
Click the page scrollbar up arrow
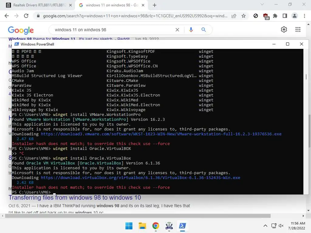pos(308,24)
